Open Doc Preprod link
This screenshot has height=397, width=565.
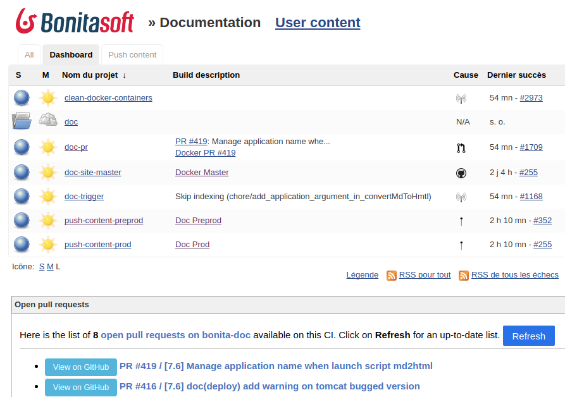(198, 220)
